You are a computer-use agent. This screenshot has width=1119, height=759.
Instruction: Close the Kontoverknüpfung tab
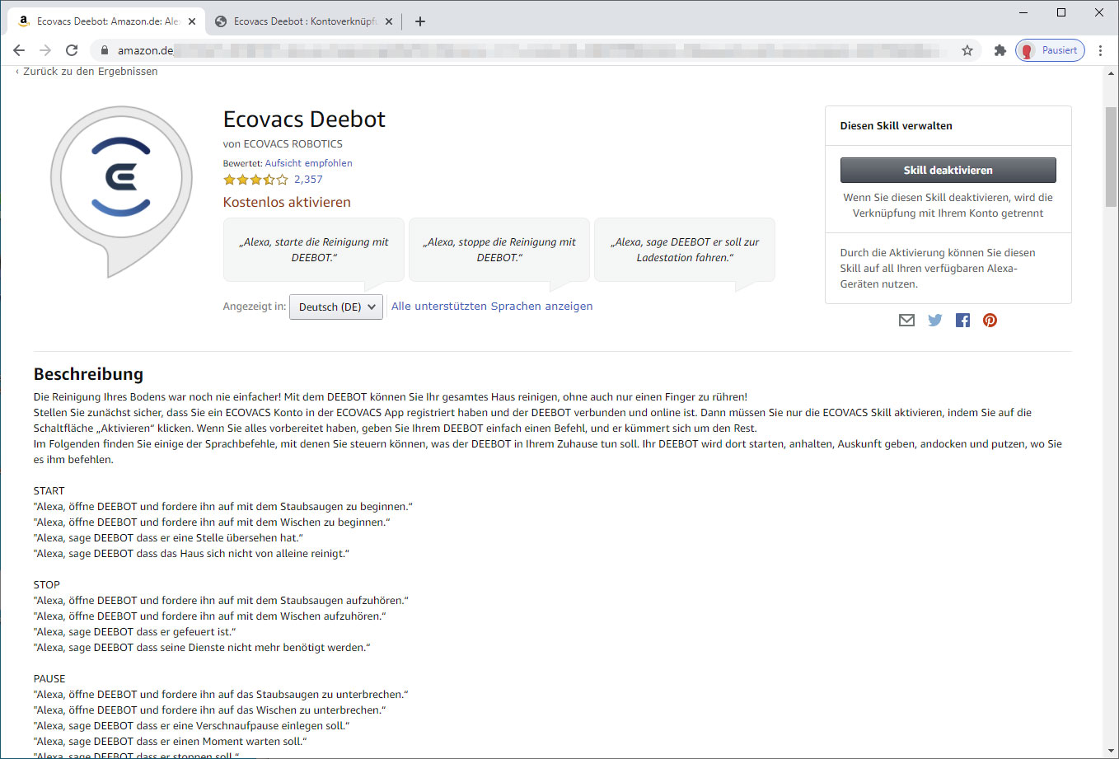(x=389, y=21)
